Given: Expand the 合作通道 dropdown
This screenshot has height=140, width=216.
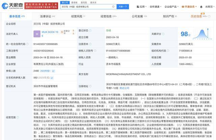Looking at the screenshot, I should coord(155,7).
